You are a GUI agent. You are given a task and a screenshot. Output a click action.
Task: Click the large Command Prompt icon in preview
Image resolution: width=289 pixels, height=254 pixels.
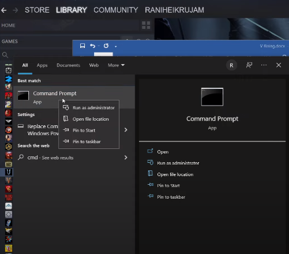(x=212, y=97)
